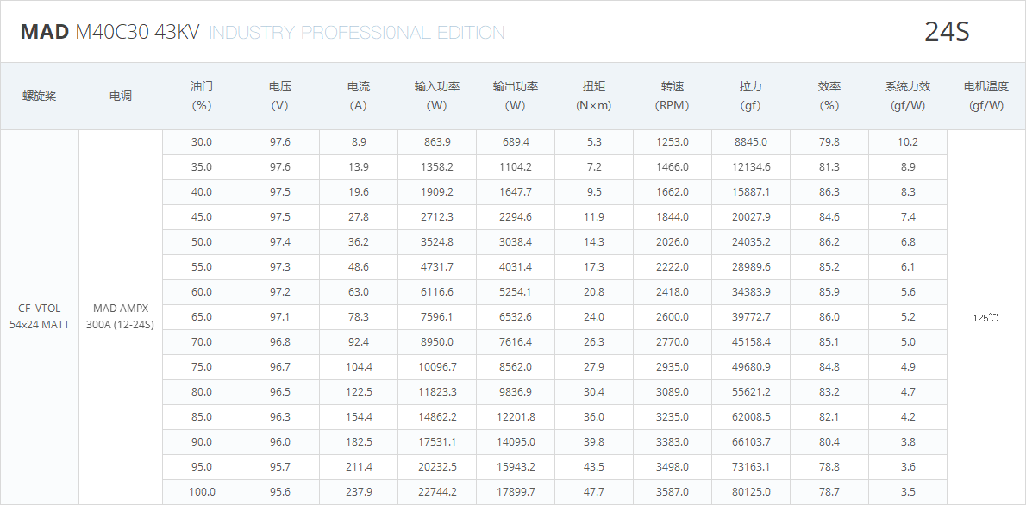Click the INDUSTRY PROFESSIONAL EDITION subtitle
The width and height of the screenshot is (1026, 505).
[357, 32]
